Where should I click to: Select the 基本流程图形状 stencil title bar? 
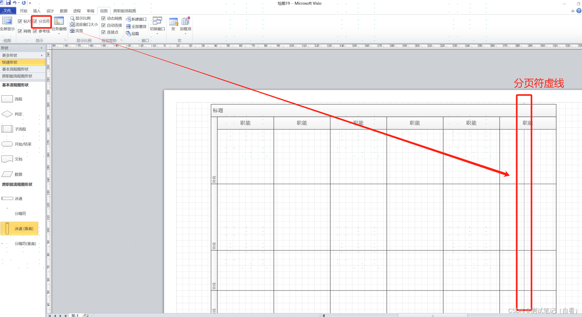(x=23, y=69)
